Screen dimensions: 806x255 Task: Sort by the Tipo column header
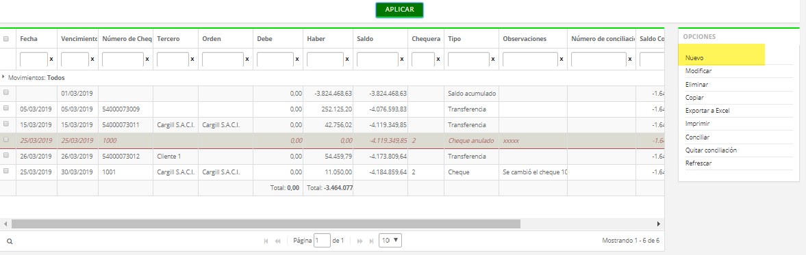point(455,38)
